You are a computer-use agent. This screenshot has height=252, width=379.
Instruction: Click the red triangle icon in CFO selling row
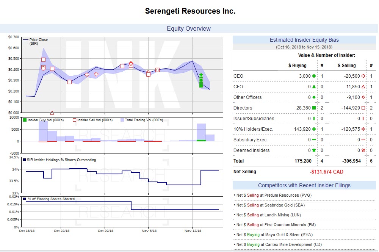(x=363, y=87)
